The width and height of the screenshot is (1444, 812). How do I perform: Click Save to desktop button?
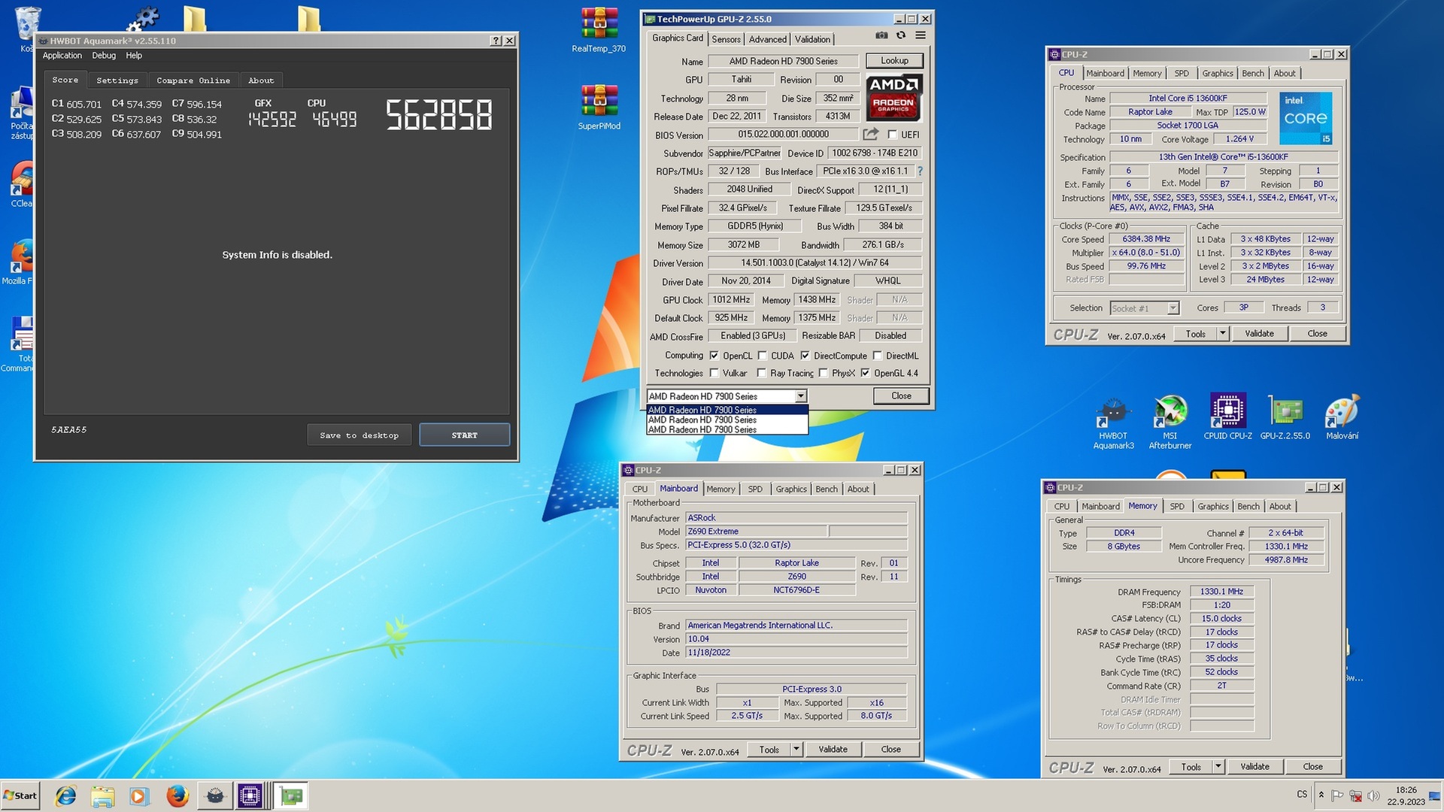[x=359, y=435]
